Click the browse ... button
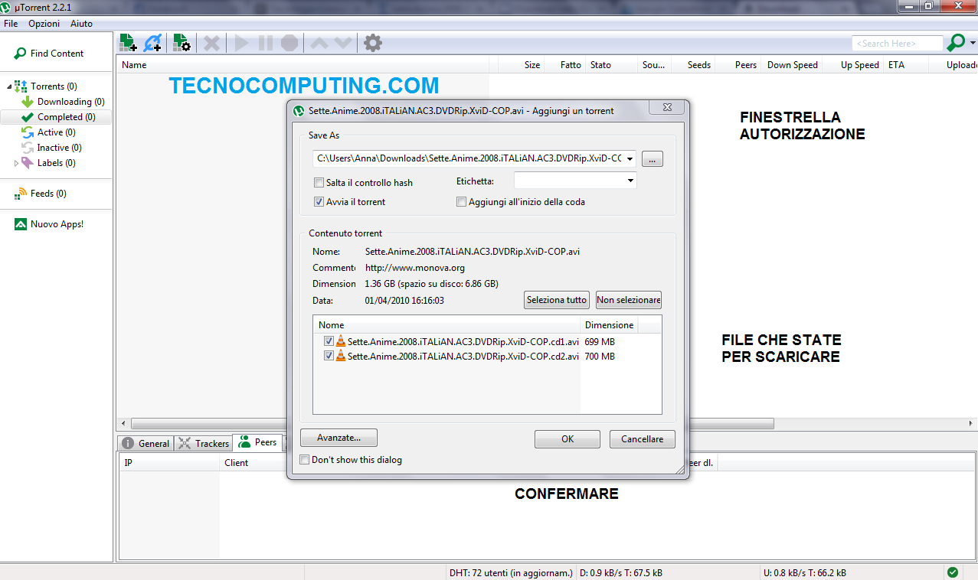This screenshot has height=580, width=978. pos(653,159)
